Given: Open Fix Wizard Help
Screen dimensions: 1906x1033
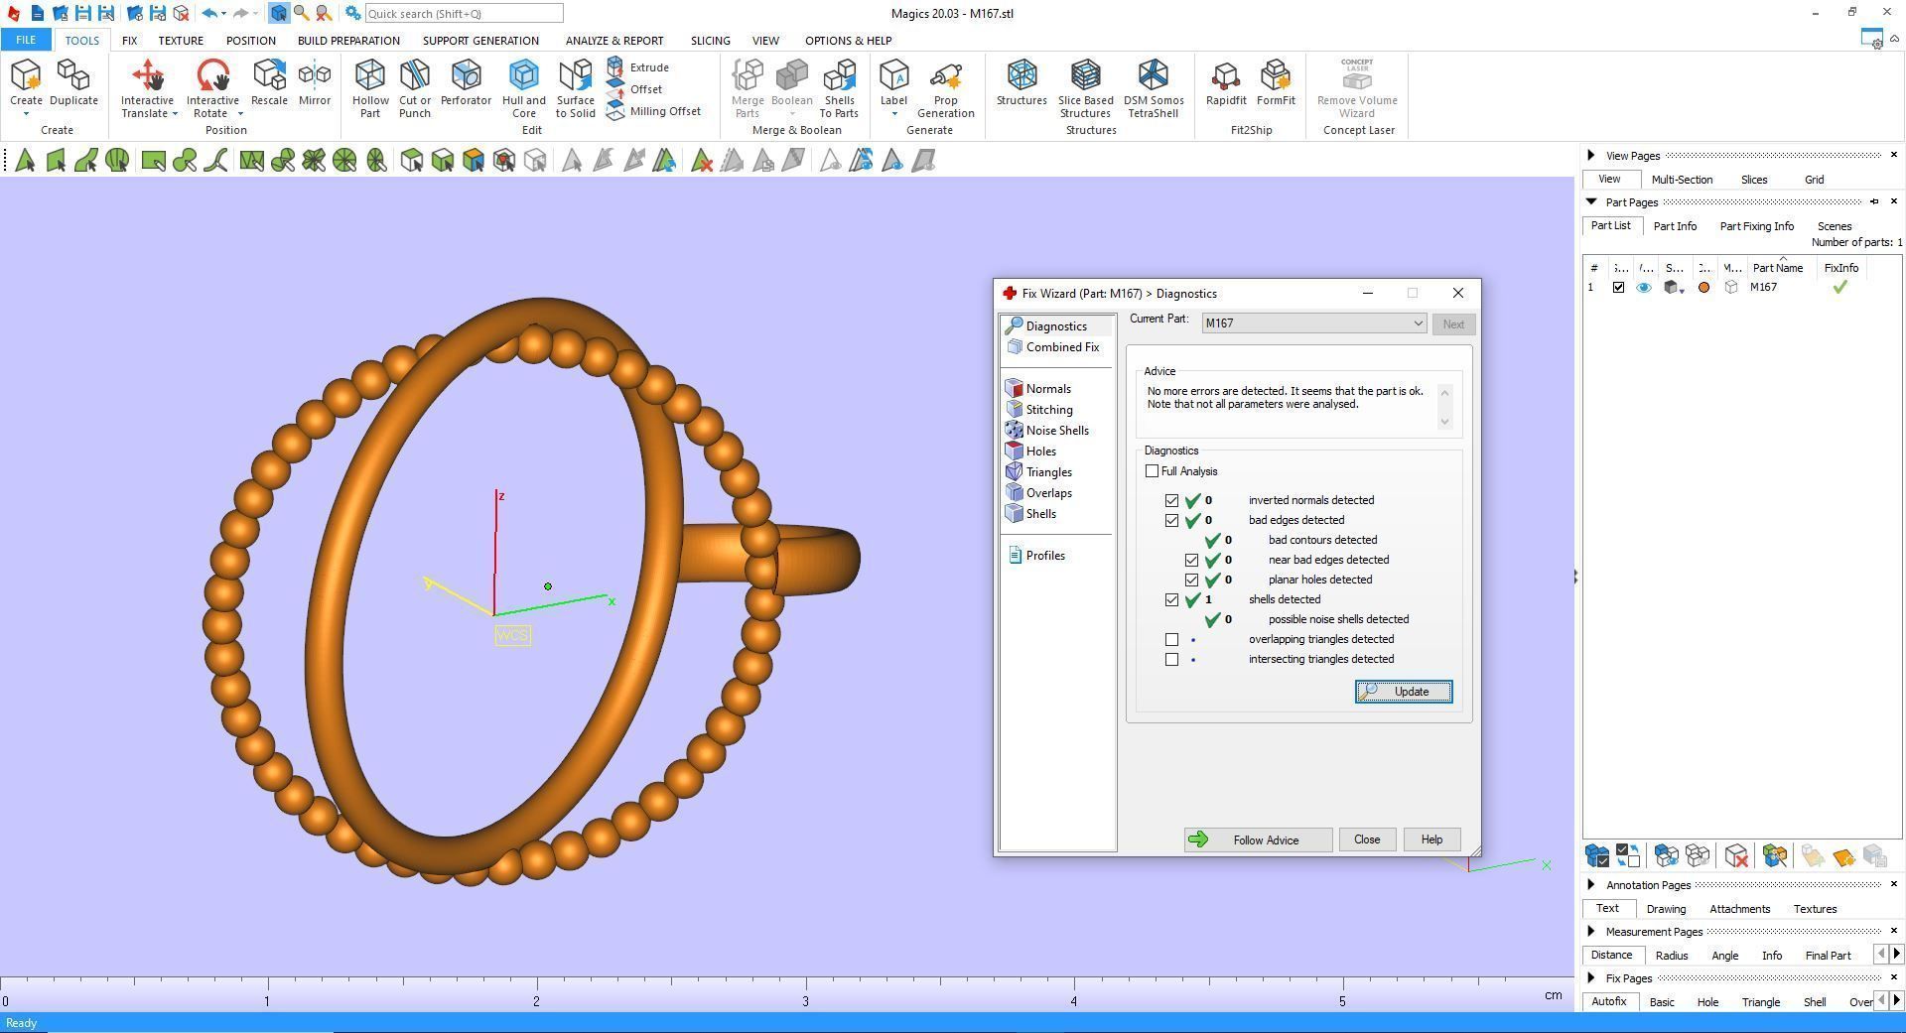Looking at the screenshot, I should click(1431, 839).
